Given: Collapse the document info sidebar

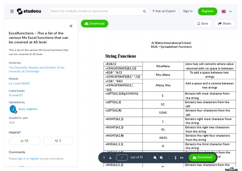Looking at the screenshot, I should click(71, 26).
